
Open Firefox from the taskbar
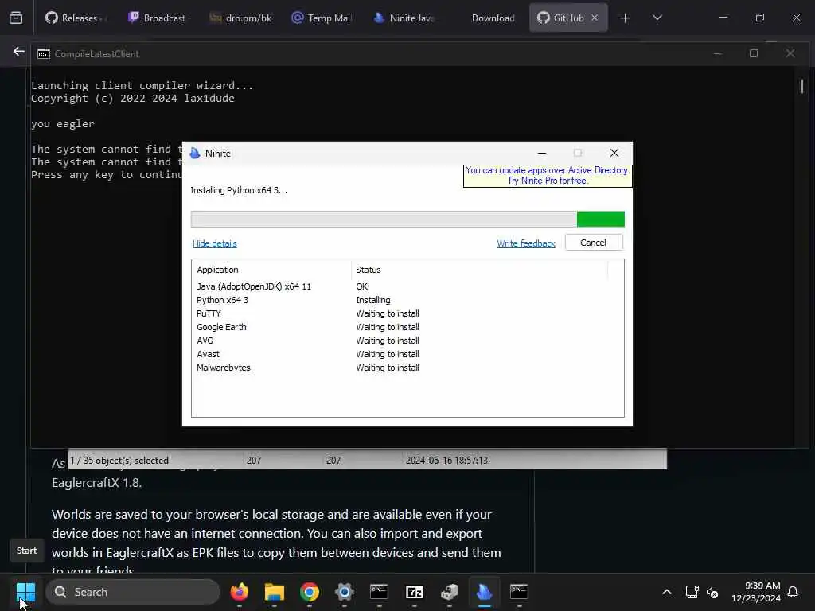(x=240, y=592)
